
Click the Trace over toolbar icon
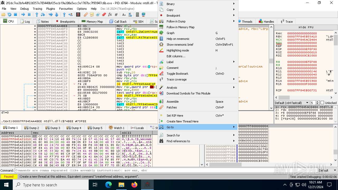tap(57, 15)
